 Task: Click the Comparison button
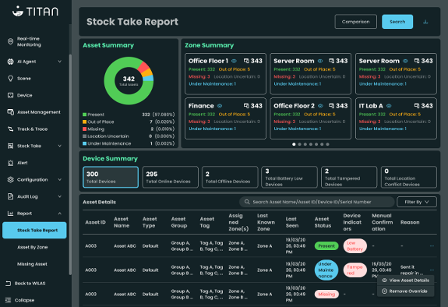pyautogui.click(x=356, y=22)
